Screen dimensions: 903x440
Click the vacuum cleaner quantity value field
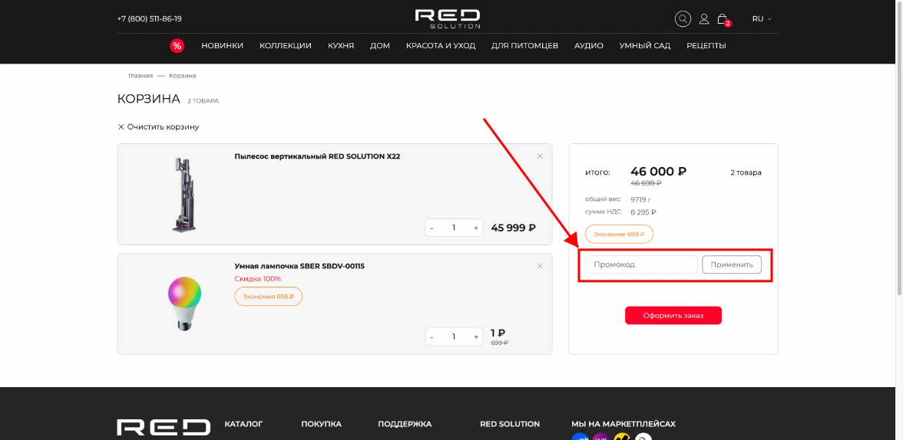click(x=454, y=228)
